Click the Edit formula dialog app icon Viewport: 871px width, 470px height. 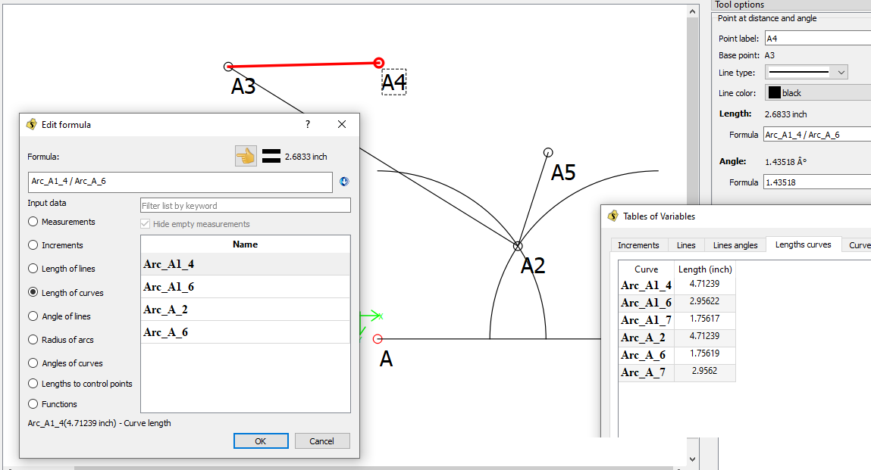(32, 124)
